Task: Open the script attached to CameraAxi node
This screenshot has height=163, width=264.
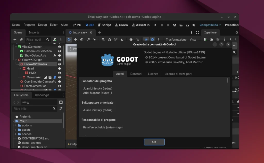Action: pos(55,77)
